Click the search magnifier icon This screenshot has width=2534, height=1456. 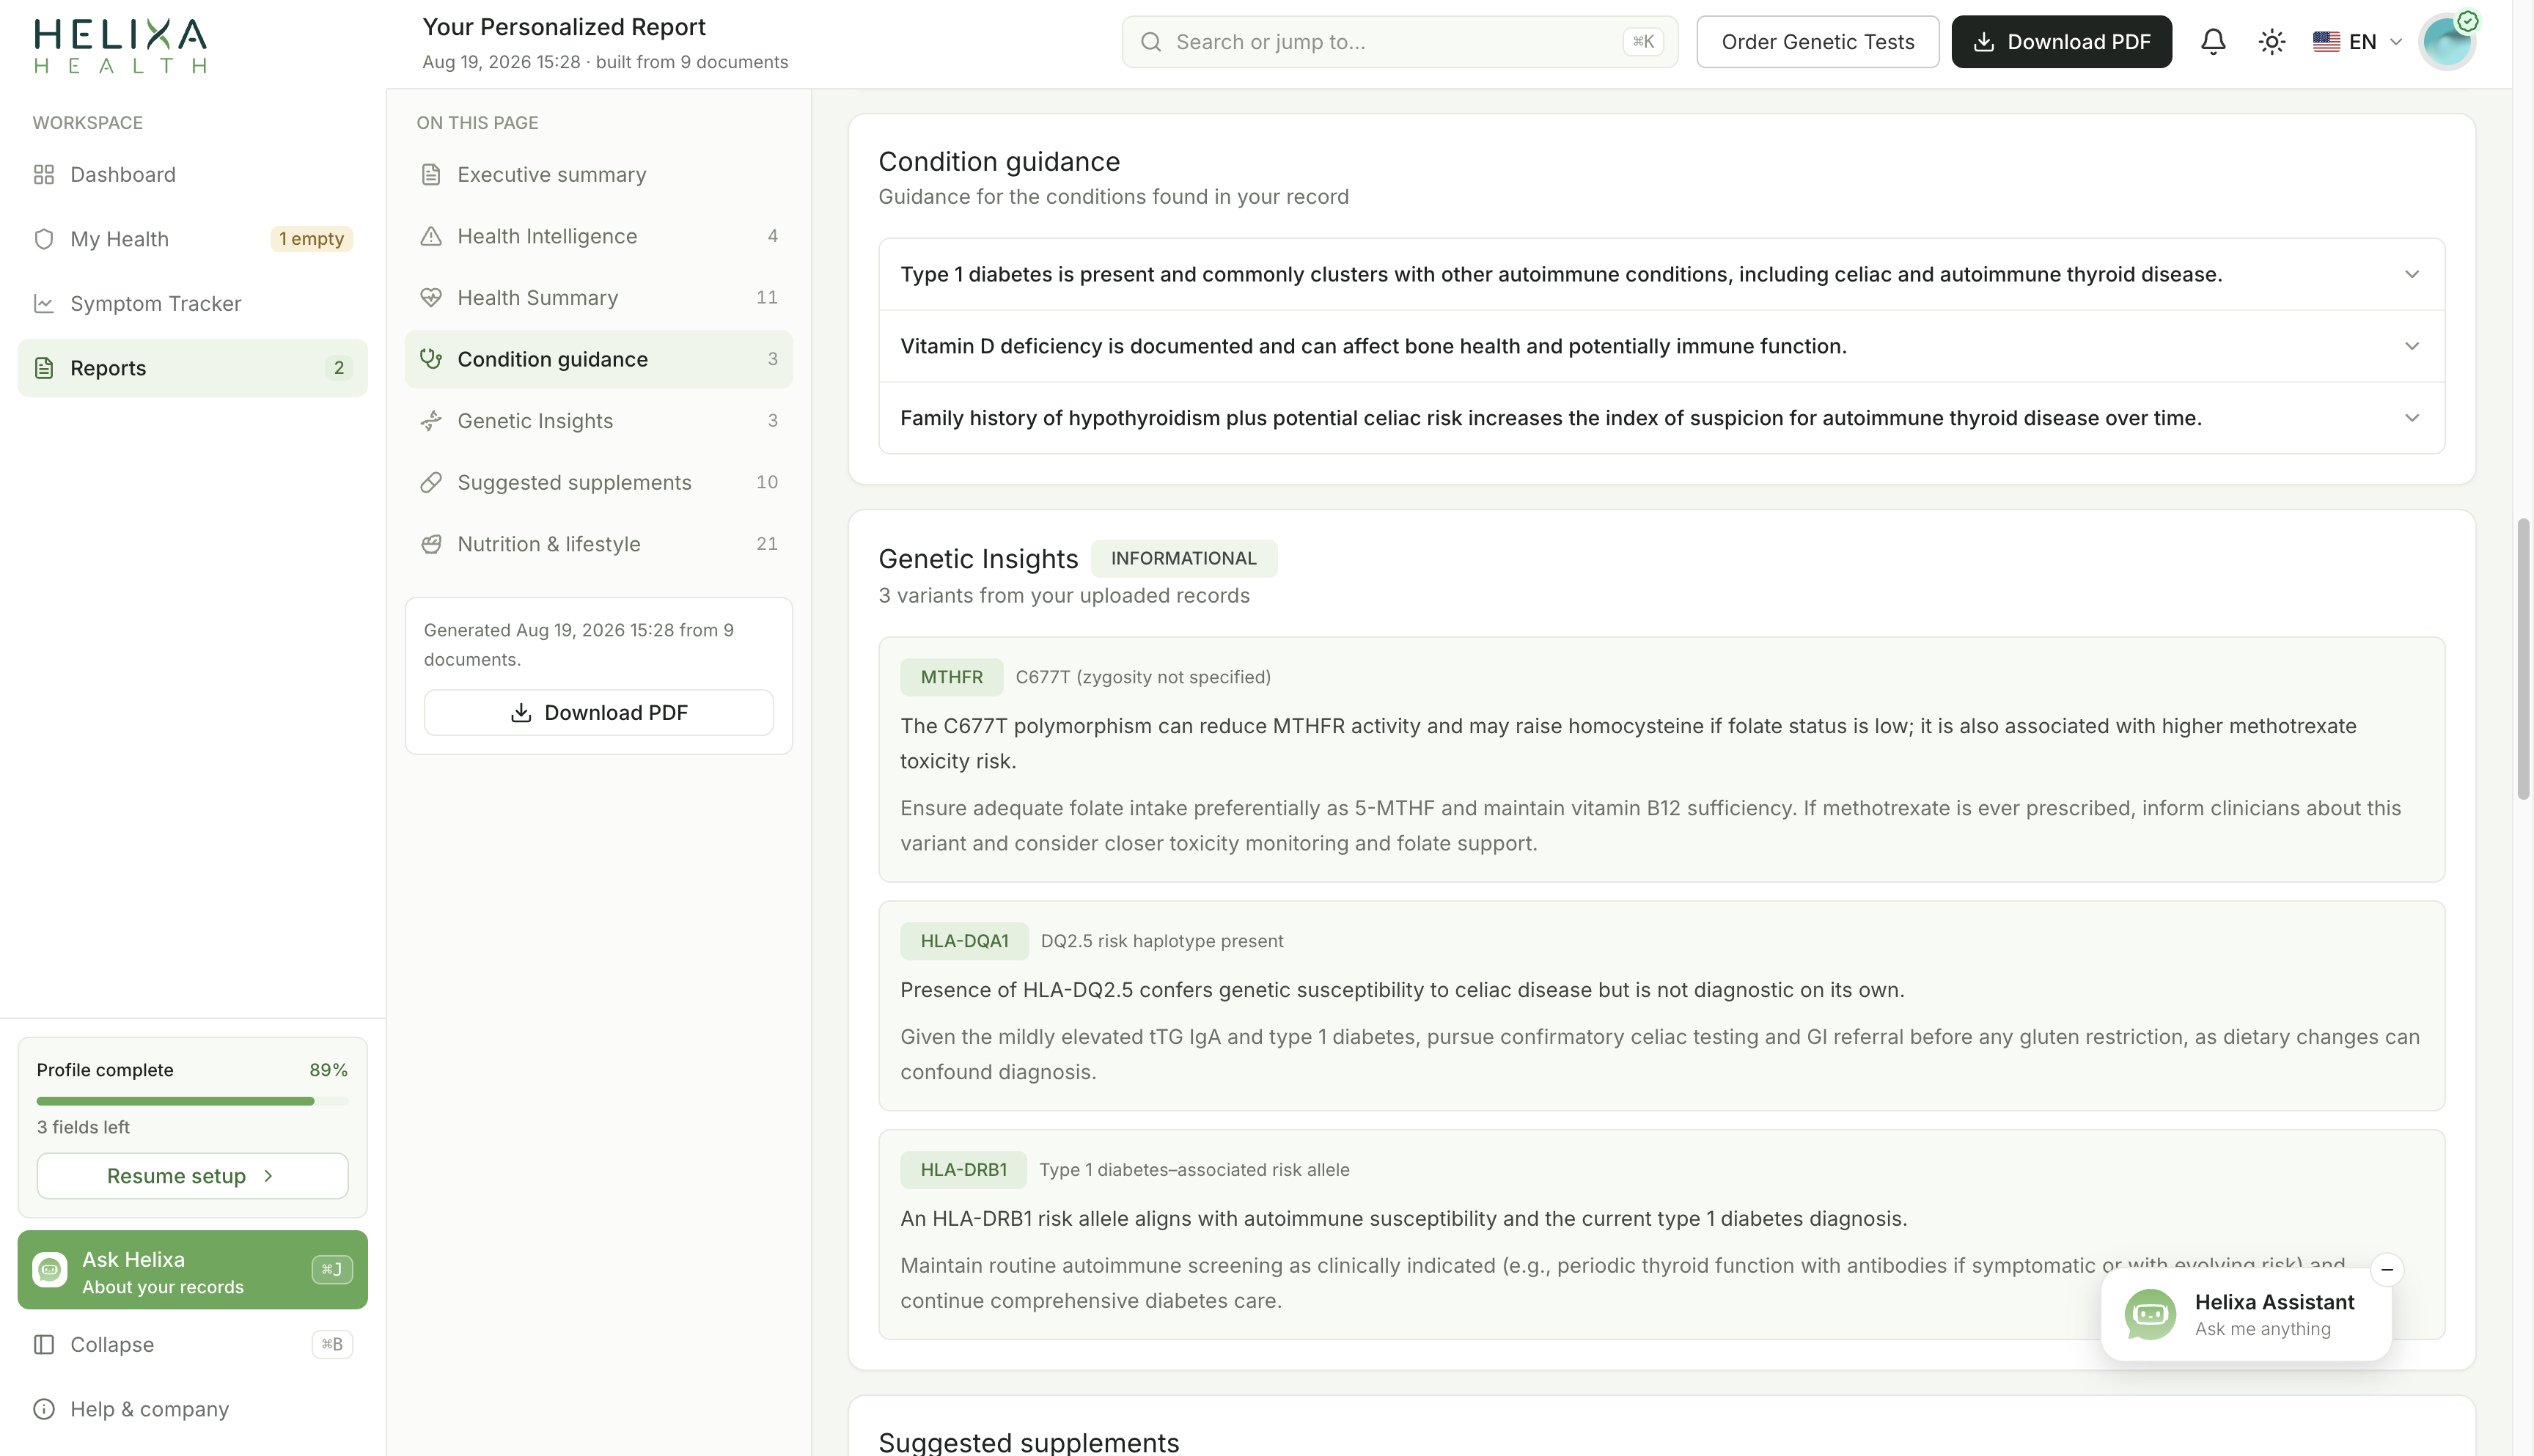tap(1151, 42)
